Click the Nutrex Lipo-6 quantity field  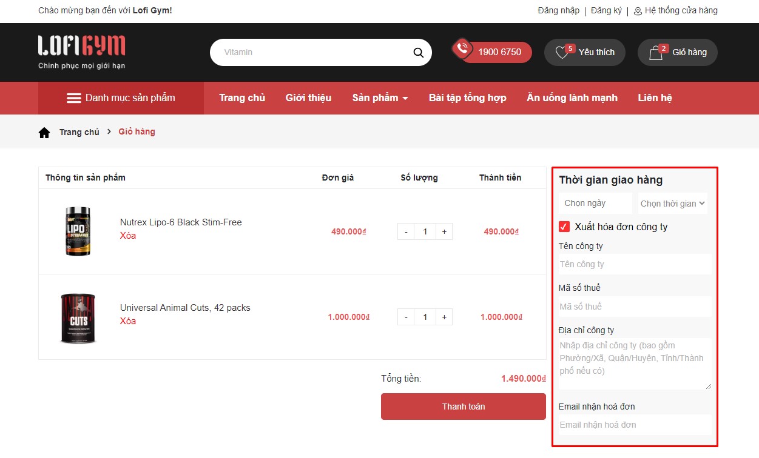(x=425, y=231)
